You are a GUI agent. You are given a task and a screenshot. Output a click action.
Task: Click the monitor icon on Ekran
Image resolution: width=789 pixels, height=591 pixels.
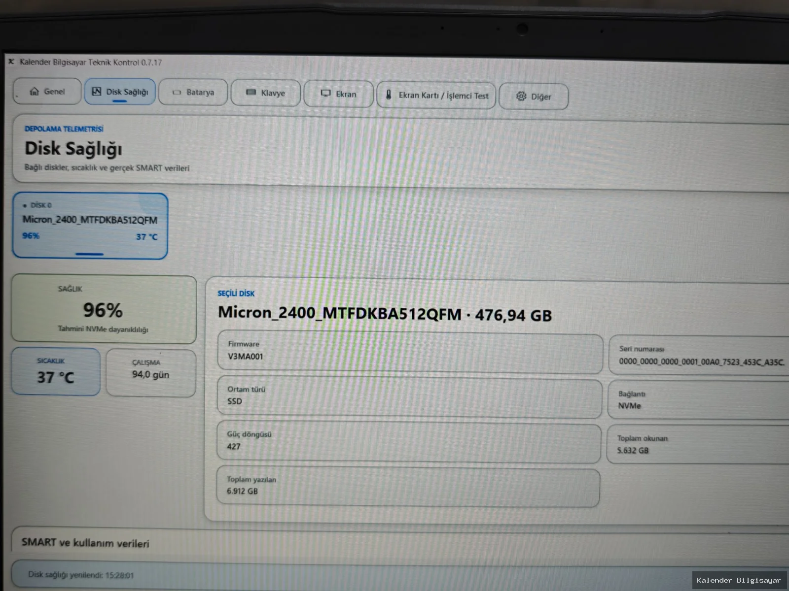coord(325,94)
